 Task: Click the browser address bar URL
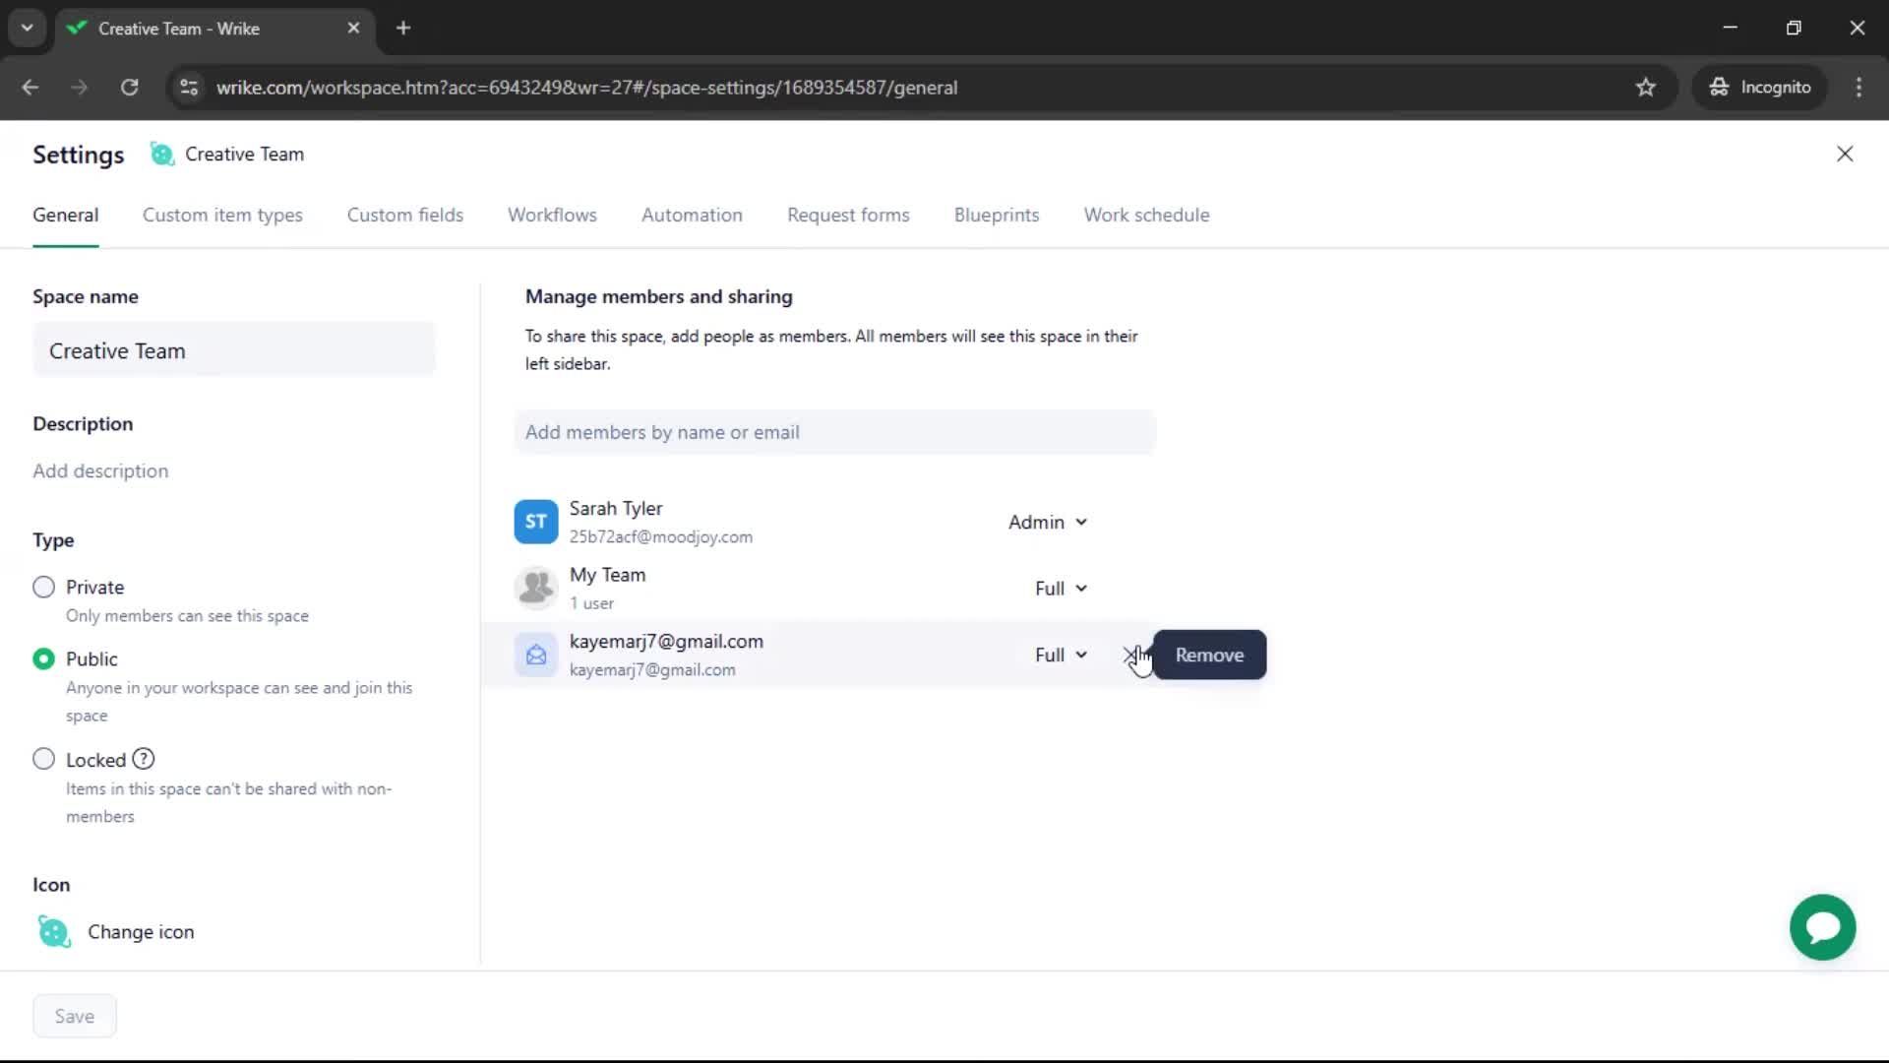pos(586,87)
